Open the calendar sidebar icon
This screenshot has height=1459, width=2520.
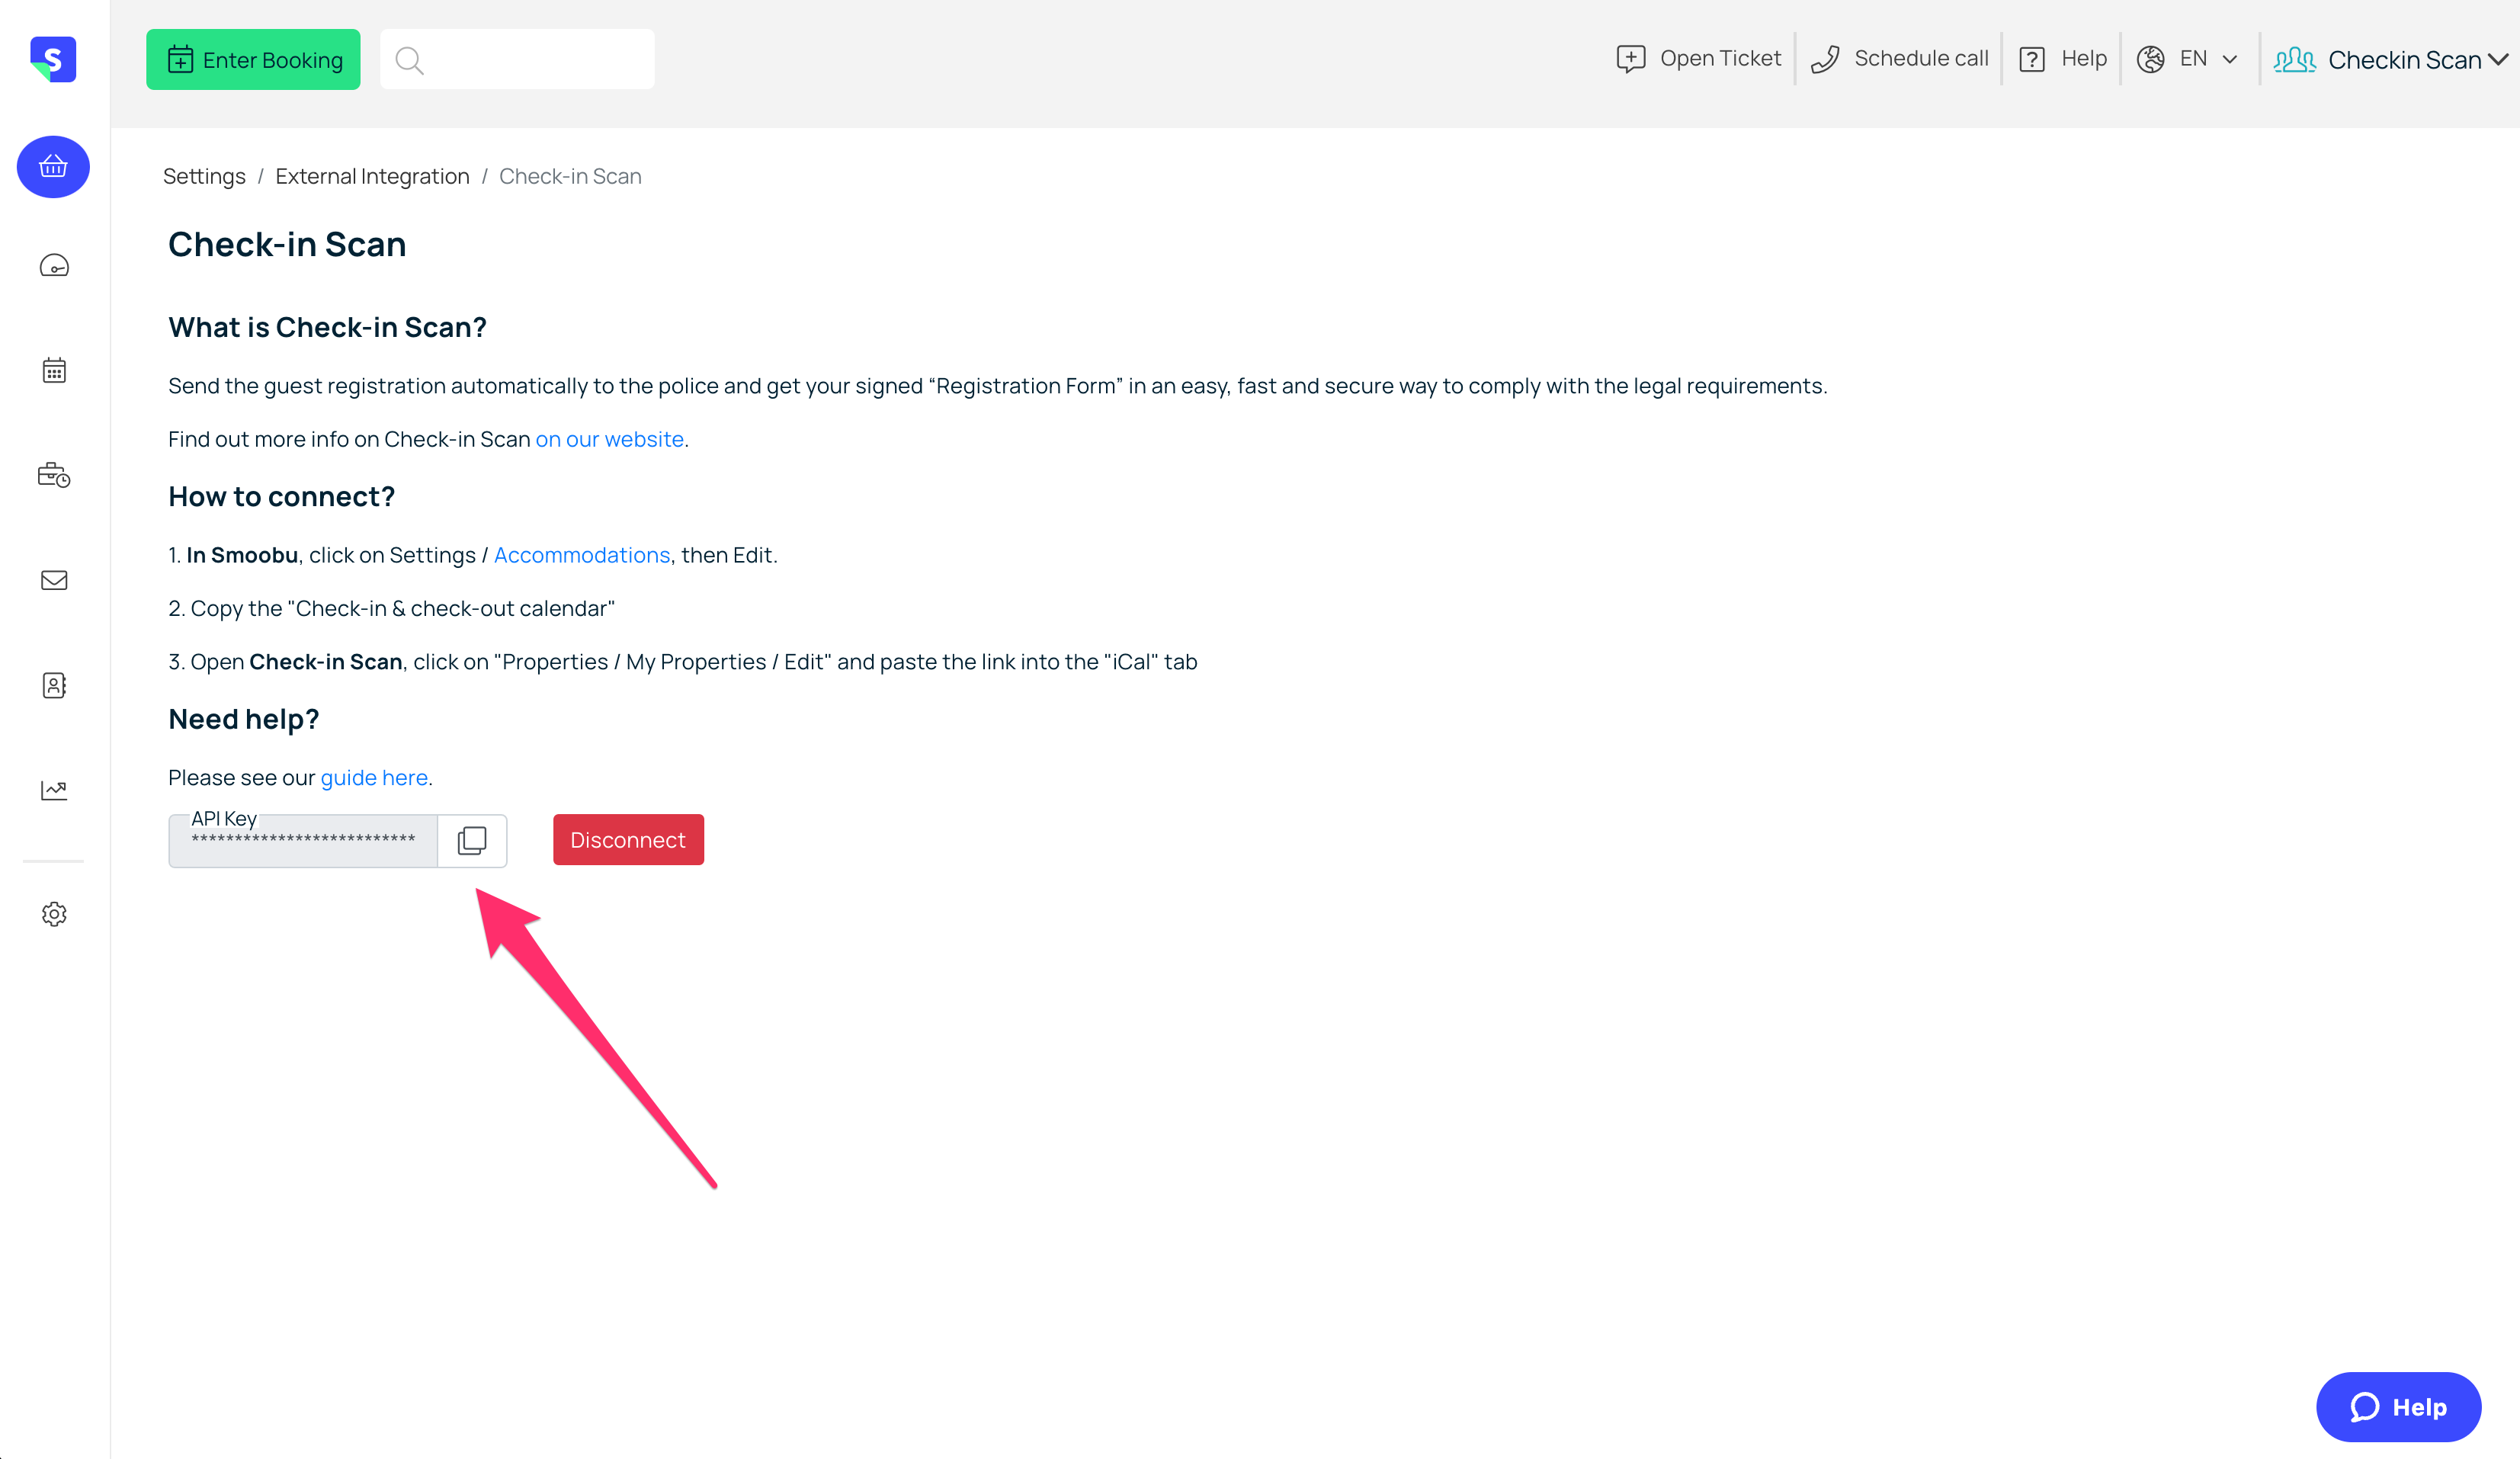(54, 371)
